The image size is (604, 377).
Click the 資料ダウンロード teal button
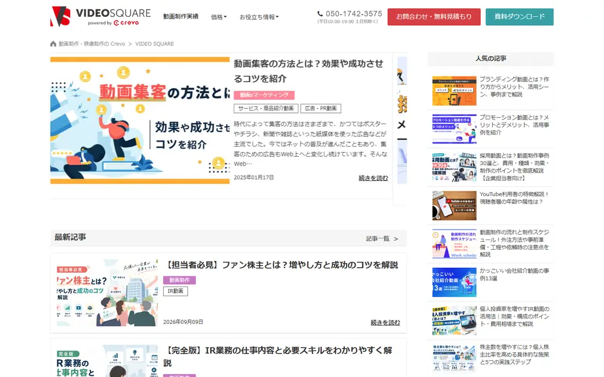pos(519,17)
